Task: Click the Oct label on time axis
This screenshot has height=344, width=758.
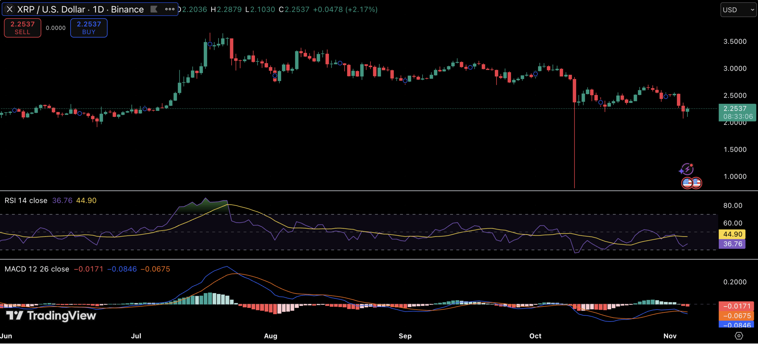Action: tap(535, 336)
